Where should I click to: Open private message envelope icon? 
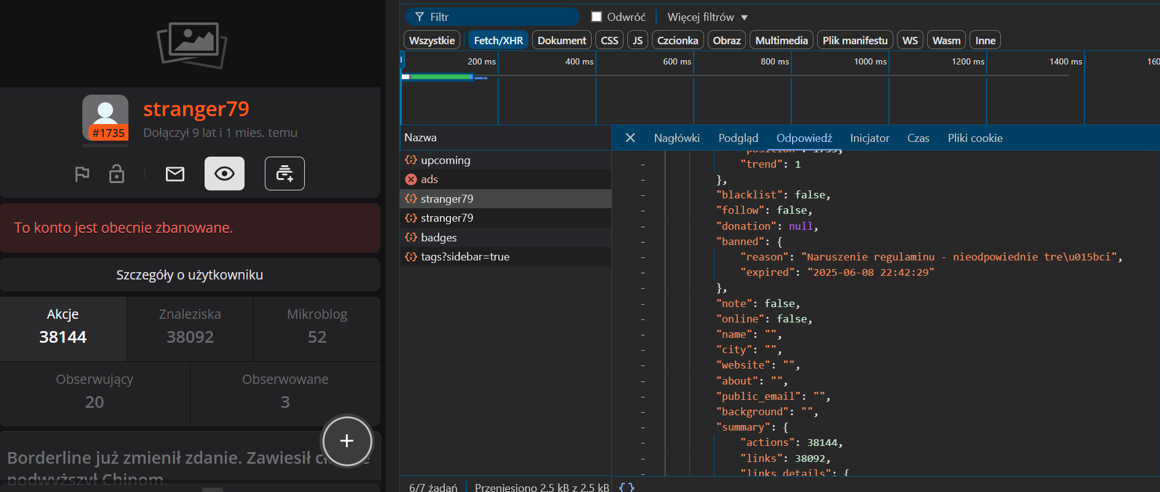pos(175,174)
